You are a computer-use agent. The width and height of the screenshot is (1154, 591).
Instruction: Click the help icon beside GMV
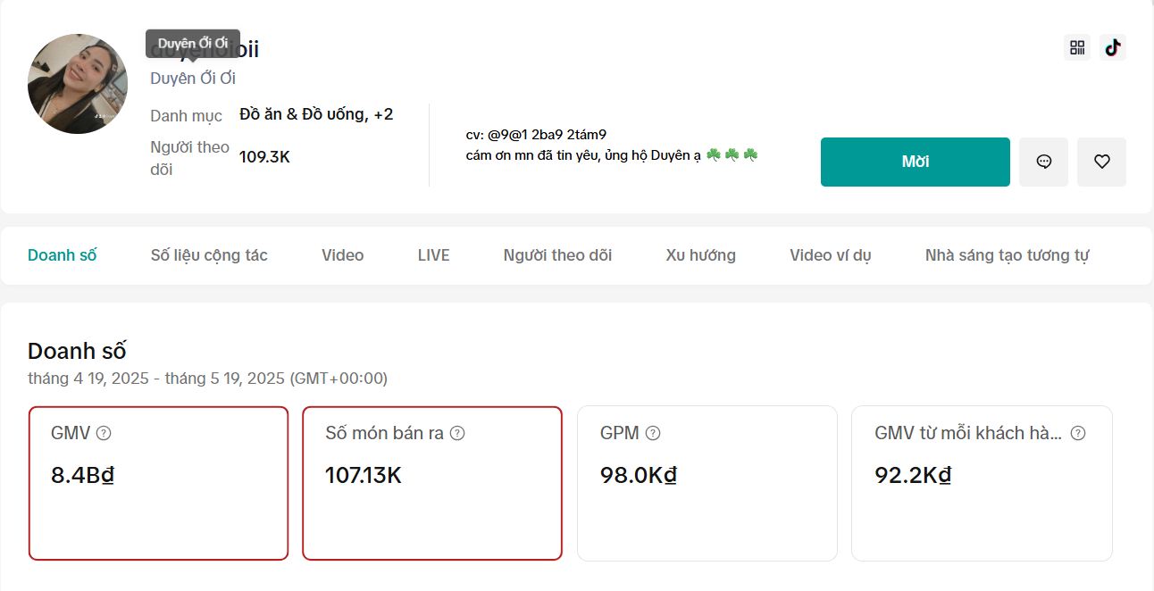point(104,433)
